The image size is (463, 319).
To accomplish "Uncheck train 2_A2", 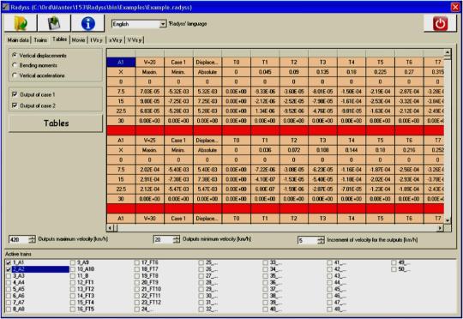I will point(9,269).
